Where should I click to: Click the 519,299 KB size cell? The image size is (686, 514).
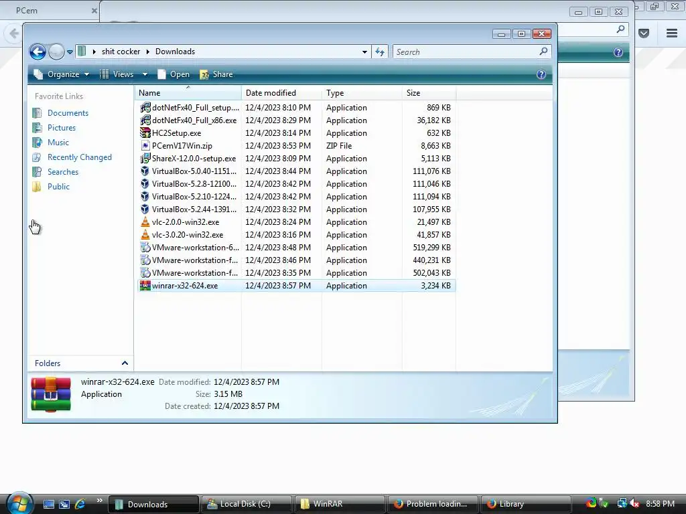click(431, 248)
